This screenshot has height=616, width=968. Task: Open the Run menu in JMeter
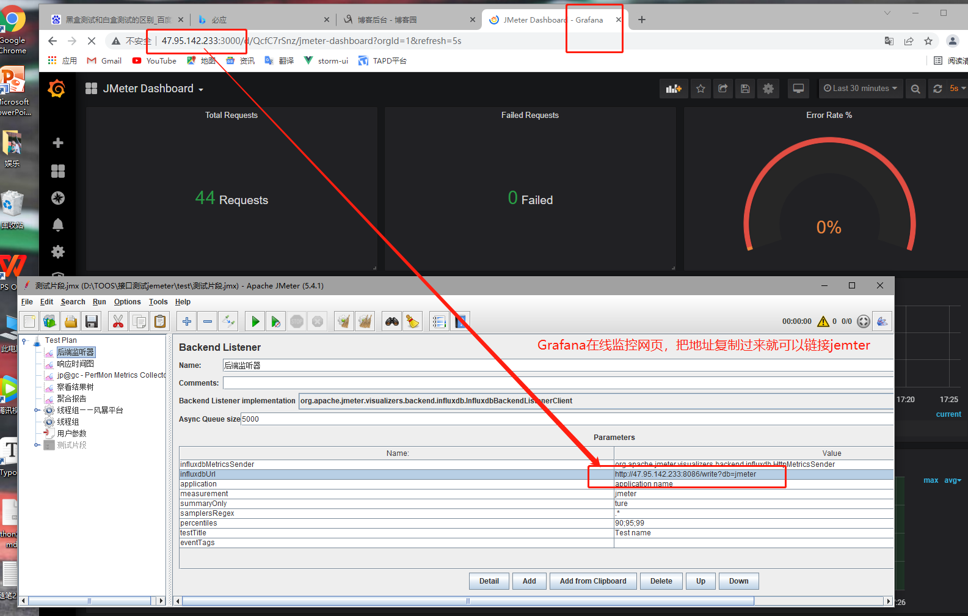(100, 302)
